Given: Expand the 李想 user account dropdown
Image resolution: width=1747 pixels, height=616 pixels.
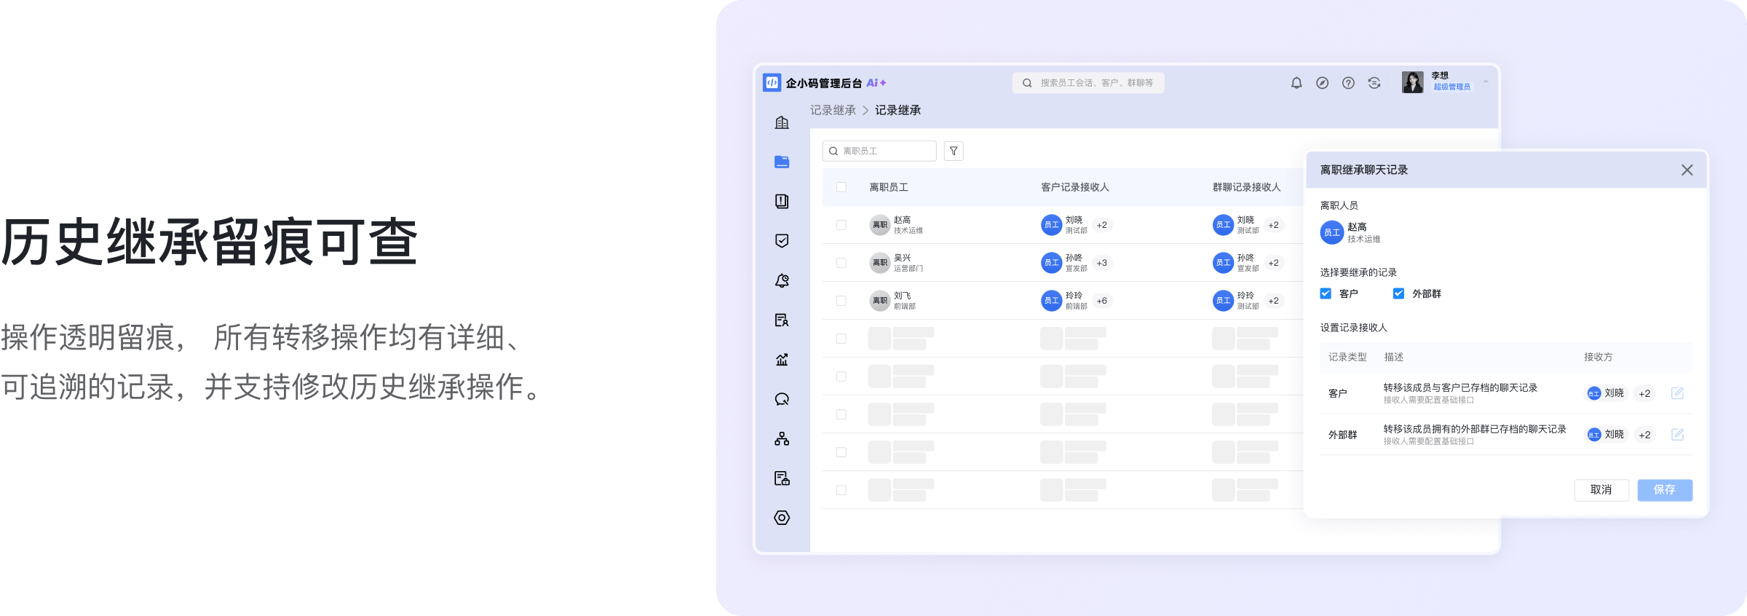Looking at the screenshot, I should (1486, 82).
